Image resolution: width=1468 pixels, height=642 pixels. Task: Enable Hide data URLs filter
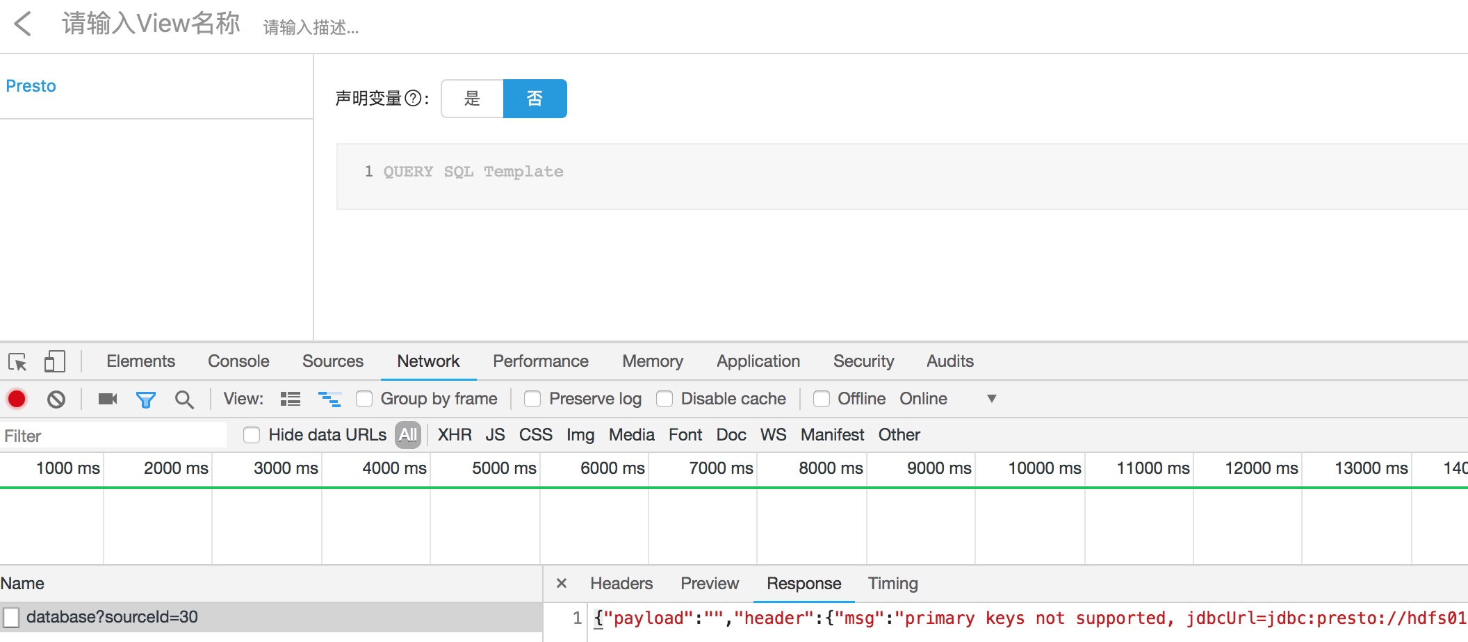(252, 434)
